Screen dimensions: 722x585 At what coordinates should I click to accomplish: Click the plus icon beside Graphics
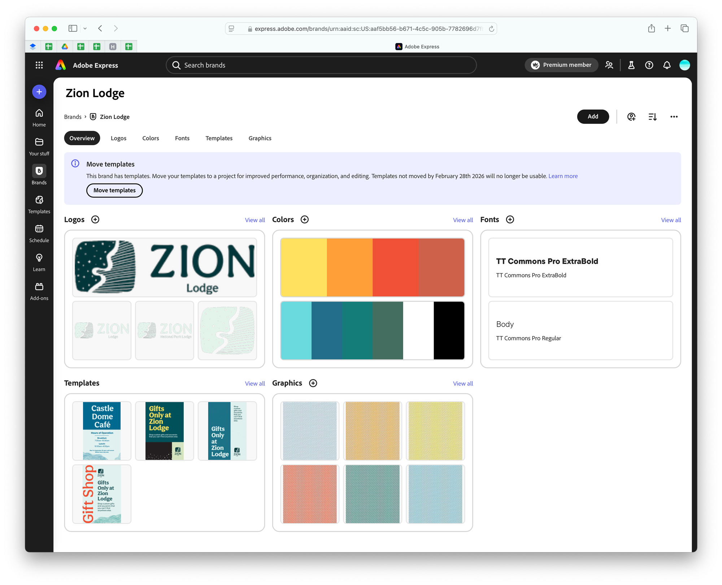pyautogui.click(x=313, y=383)
